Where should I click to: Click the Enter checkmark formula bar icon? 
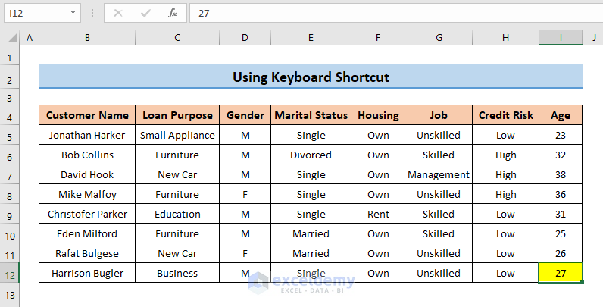[145, 13]
